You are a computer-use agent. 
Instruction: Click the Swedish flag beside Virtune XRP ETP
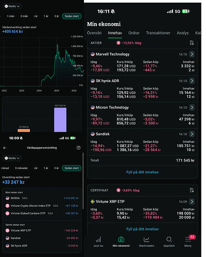click(x=93, y=201)
